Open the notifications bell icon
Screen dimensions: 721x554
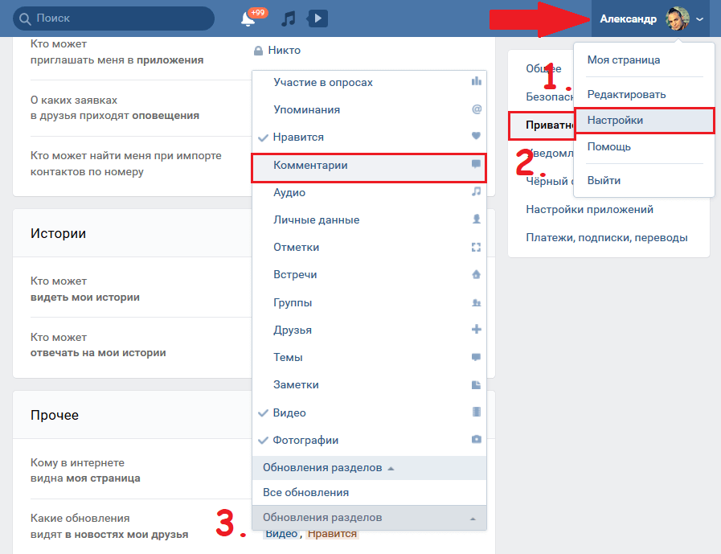click(x=248, y=19)
